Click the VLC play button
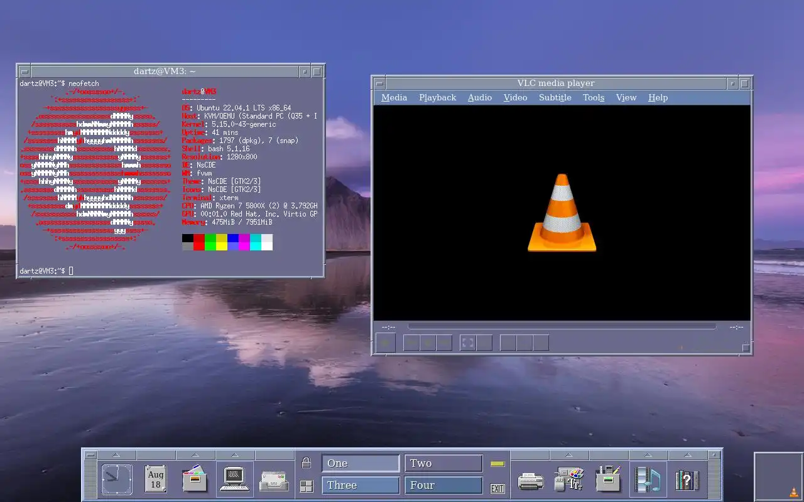The height and width of the screenshot is (502, 804). pyautogui.click(x=386, y=343)
